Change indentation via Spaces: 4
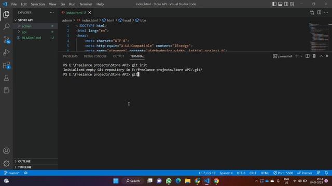The height and width of the screenshot is (186, 332). coord(226,173)
